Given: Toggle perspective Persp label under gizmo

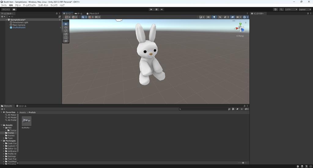Looking at the screenshot, I should pos(240,36).
